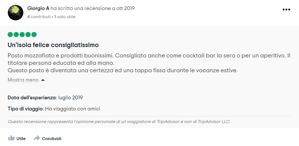The width and height of the screenshot is (299, 146).
Task: Click the up caret beside Mostra meno
Action: tap(43, 80)
